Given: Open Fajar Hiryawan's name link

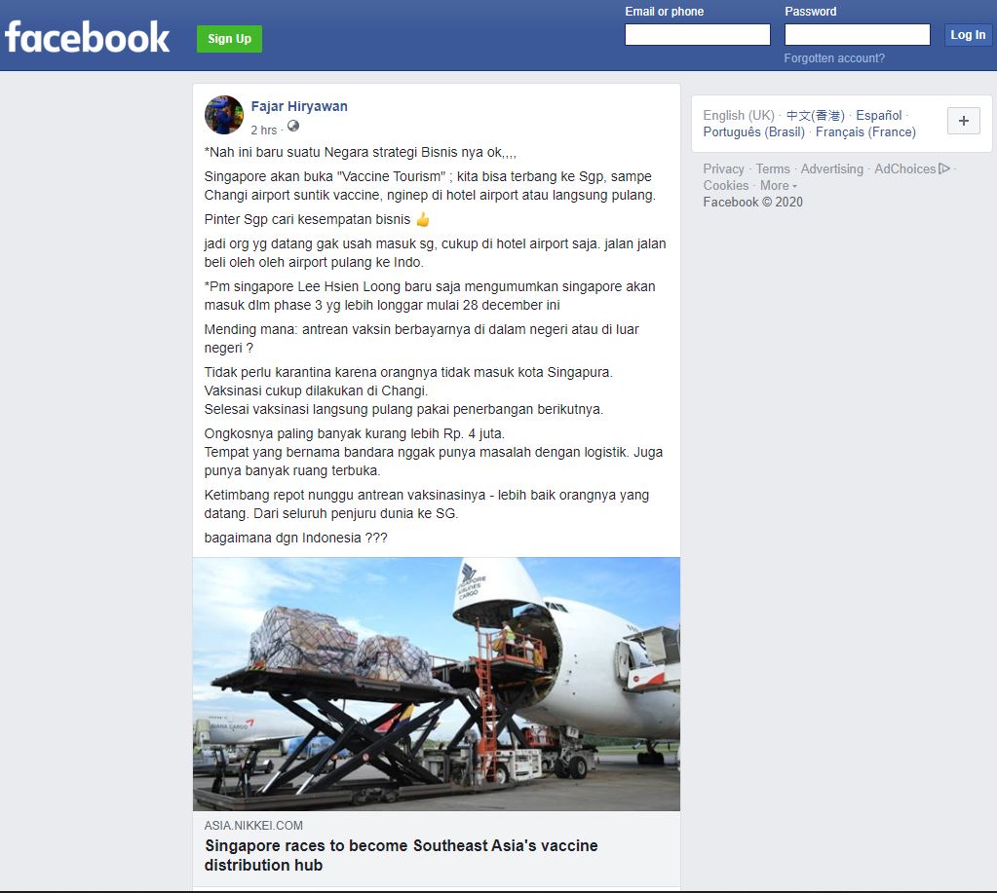Looking at the screenshot, I should tap(299, 106).
